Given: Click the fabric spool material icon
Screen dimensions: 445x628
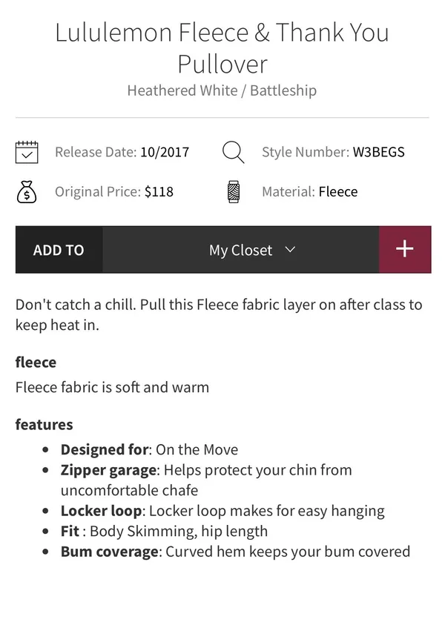Looking at the screenshot, I should click(234, 192).
